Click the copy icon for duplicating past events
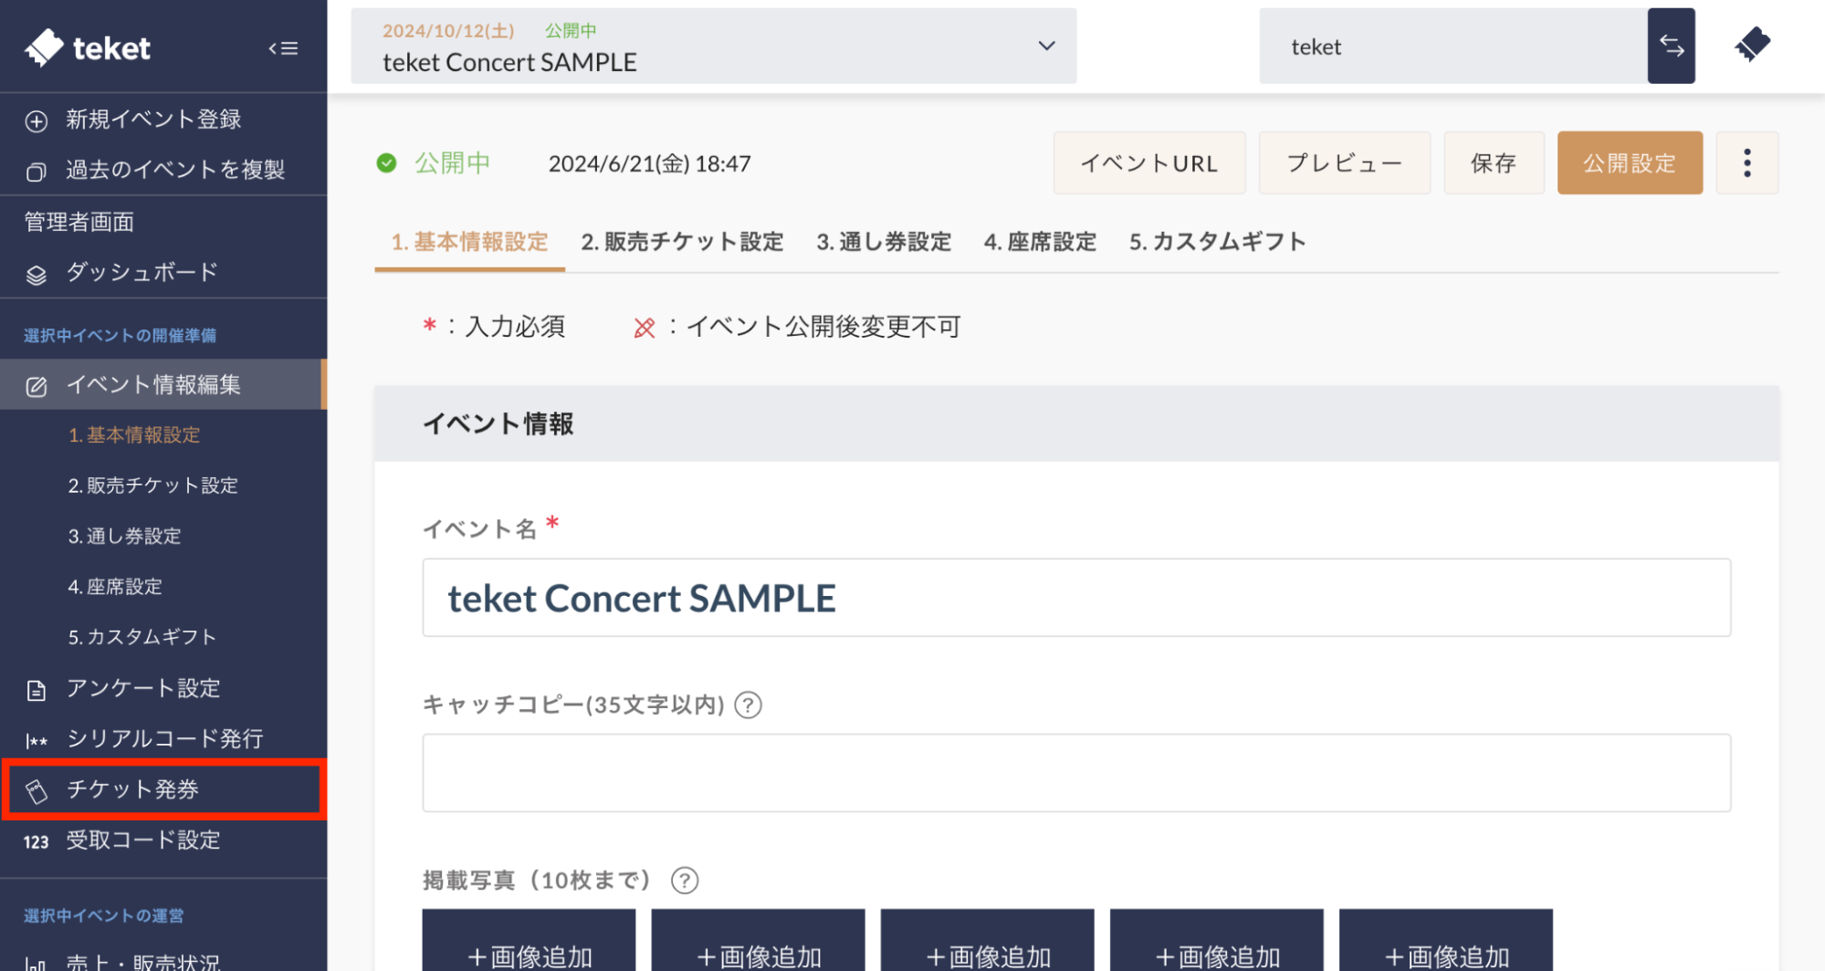 pos(37,172)
